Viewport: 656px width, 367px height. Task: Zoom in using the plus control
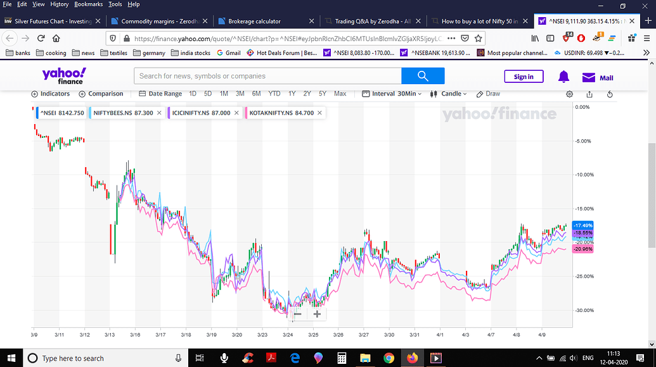click(x=316, y=313)
